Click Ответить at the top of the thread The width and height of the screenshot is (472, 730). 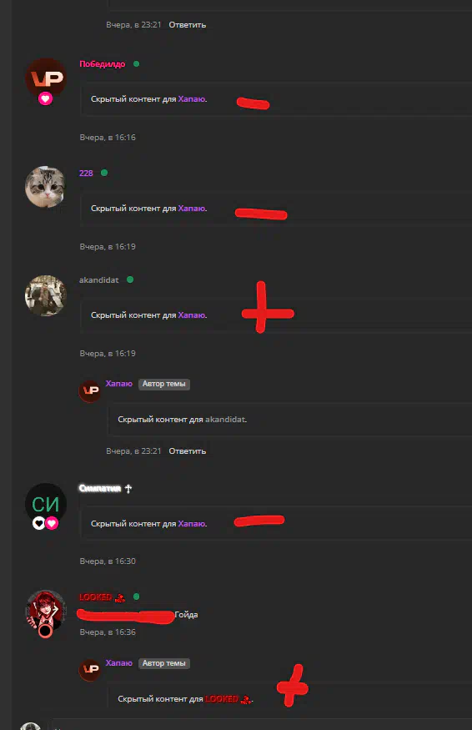[x=187, y=25]
